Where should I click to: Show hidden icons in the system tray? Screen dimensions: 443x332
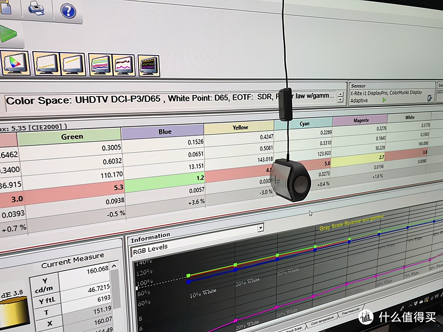(x=410, y=305)
